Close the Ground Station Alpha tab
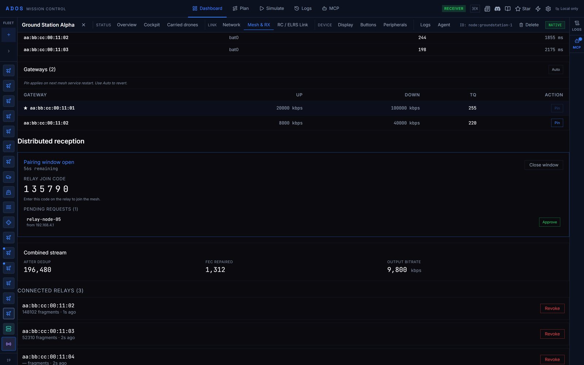This screenshot has height=365, width=584. point(84,25)
